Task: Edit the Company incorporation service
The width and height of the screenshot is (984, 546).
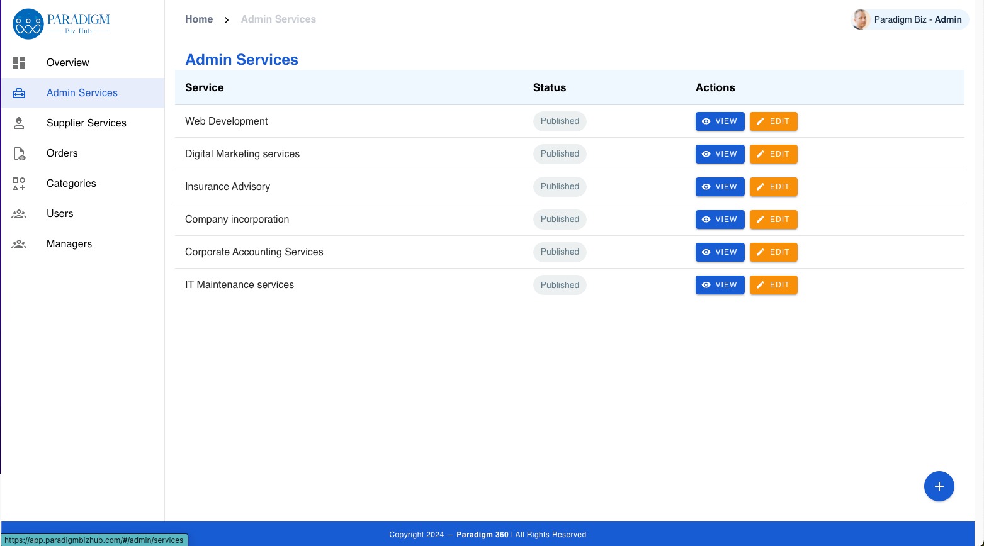Action: (773, 220)
